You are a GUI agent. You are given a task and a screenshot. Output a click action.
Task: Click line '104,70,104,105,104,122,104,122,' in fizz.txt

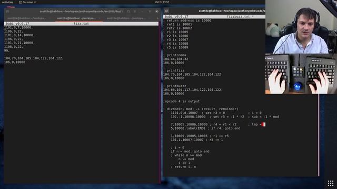[x=34, y=58]
